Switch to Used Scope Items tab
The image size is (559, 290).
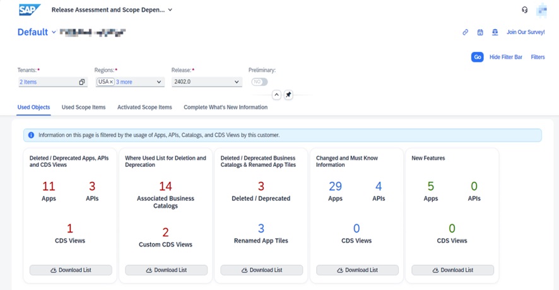point(83,107)
